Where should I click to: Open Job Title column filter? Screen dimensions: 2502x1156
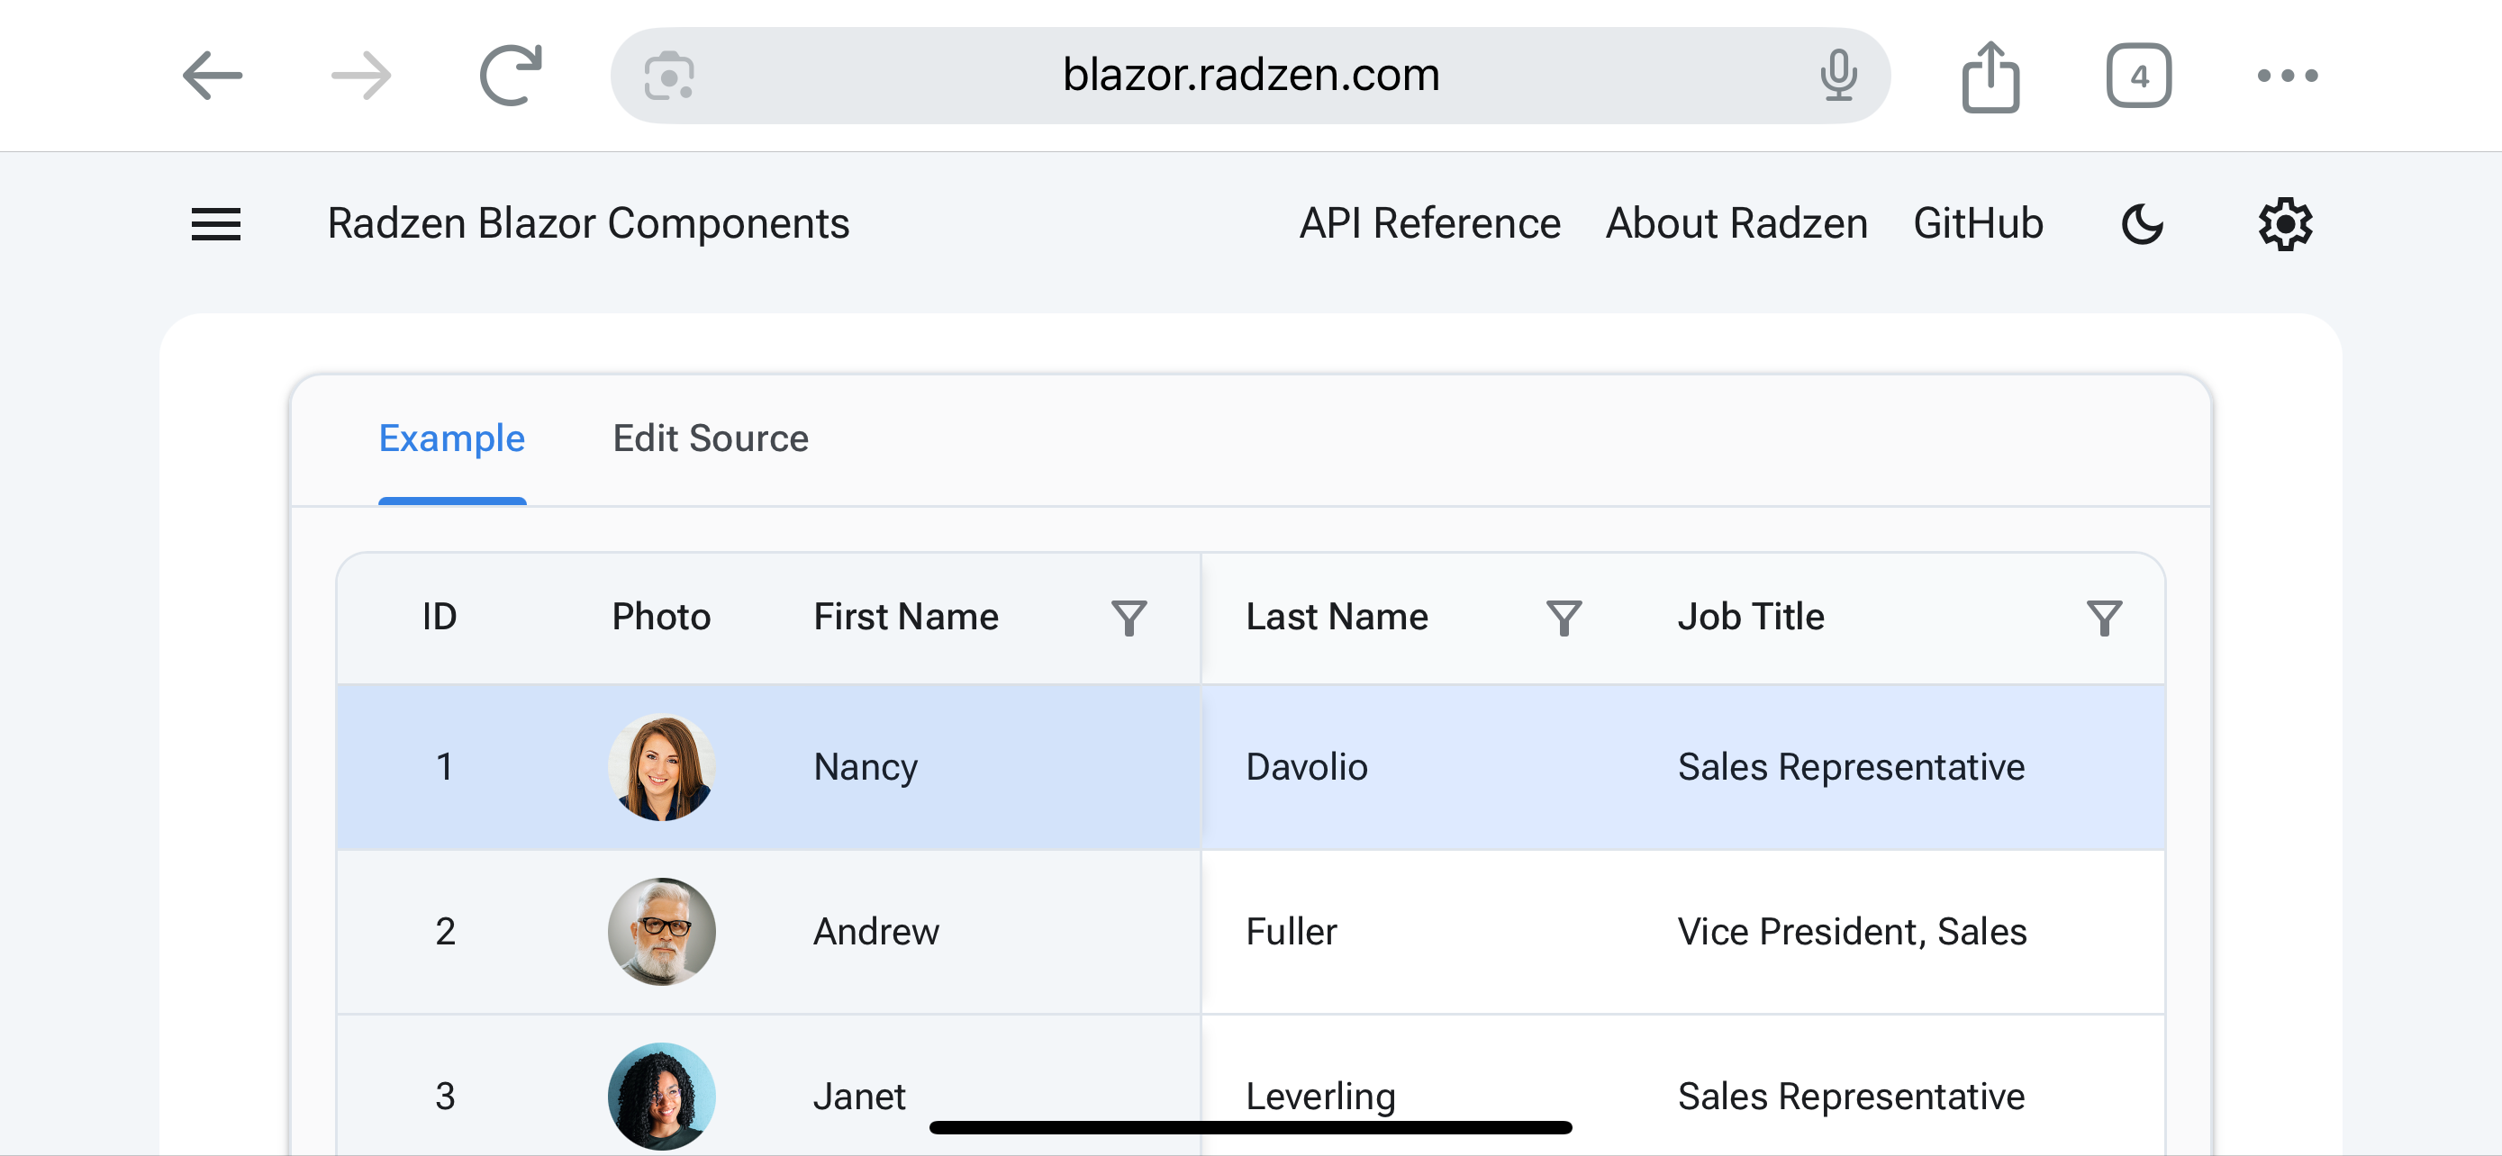2104,618
